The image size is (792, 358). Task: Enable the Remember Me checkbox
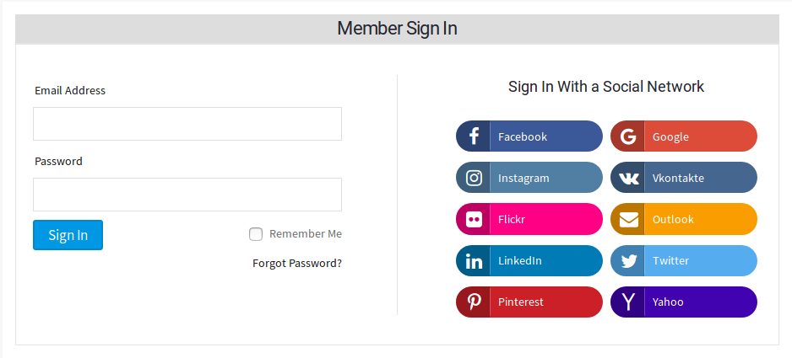(256, 234)
